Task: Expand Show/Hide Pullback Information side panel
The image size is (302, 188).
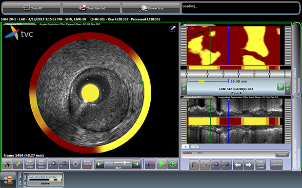Action: (x=296, y=59)
